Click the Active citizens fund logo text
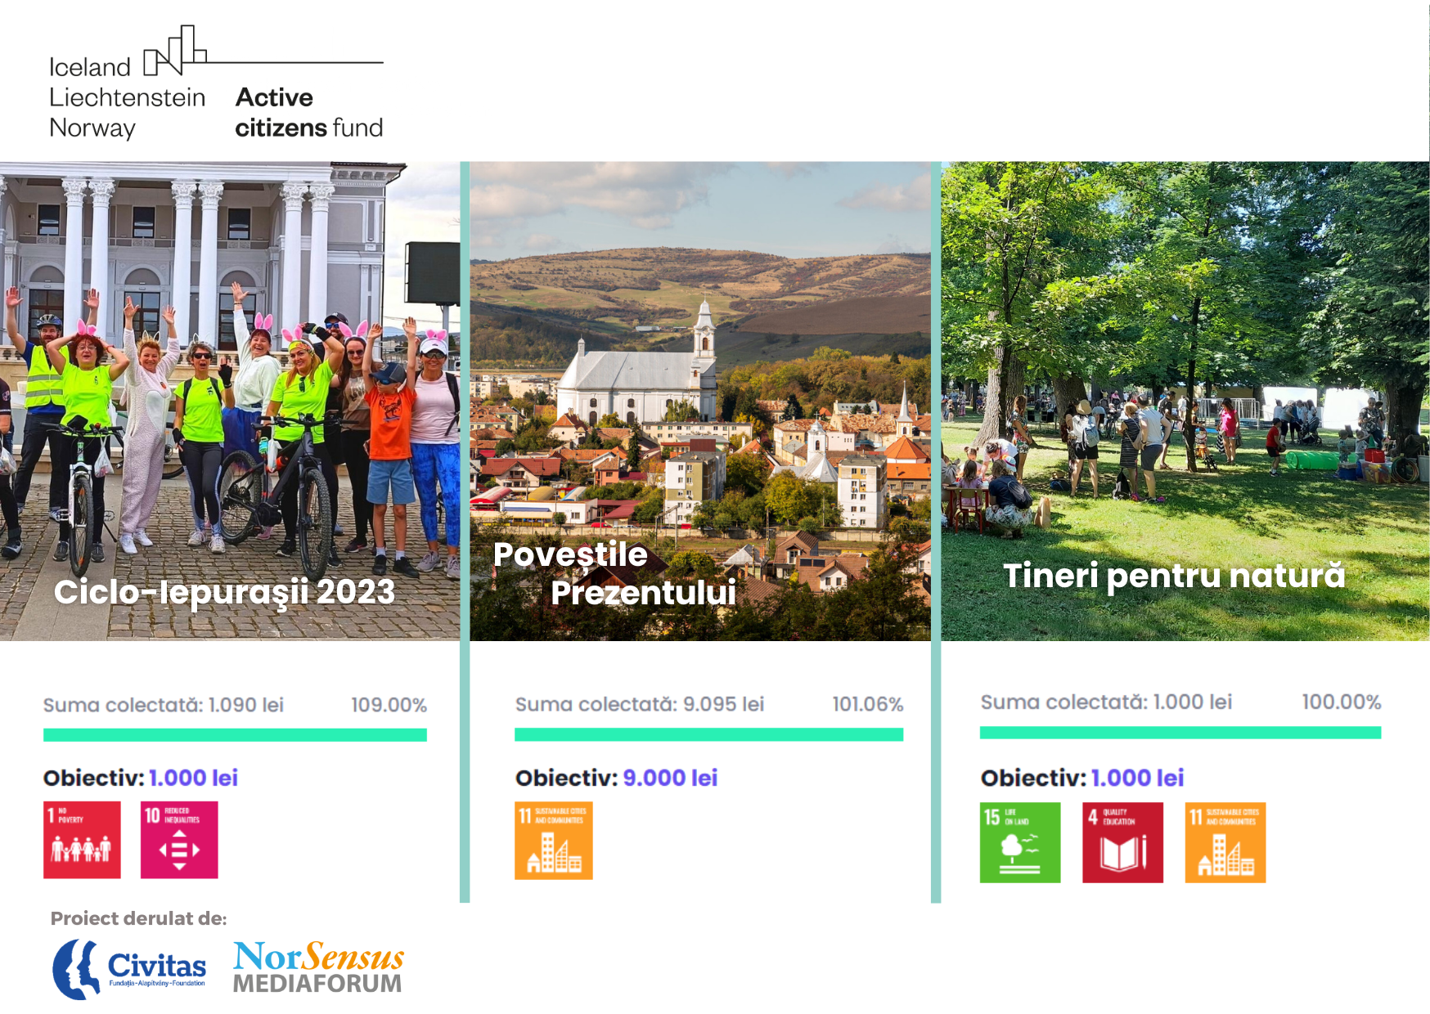This screenshot has width=1430, height=1014. (308, 112)
